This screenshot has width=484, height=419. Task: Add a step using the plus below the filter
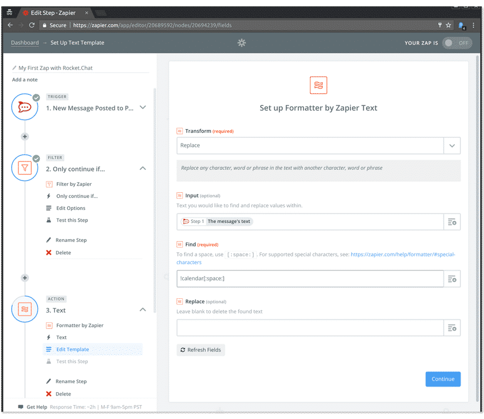25,278
